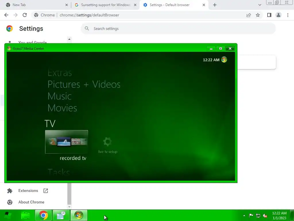Close the Settings - Default browser tab
This screenshot has width=294, height=221.
pos(204,5)
